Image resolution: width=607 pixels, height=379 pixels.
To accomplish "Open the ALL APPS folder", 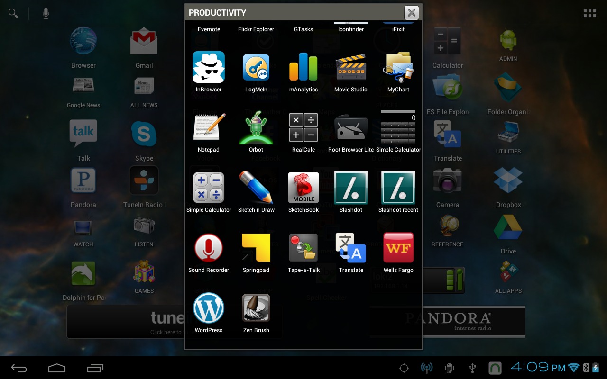I will [508, 277].
